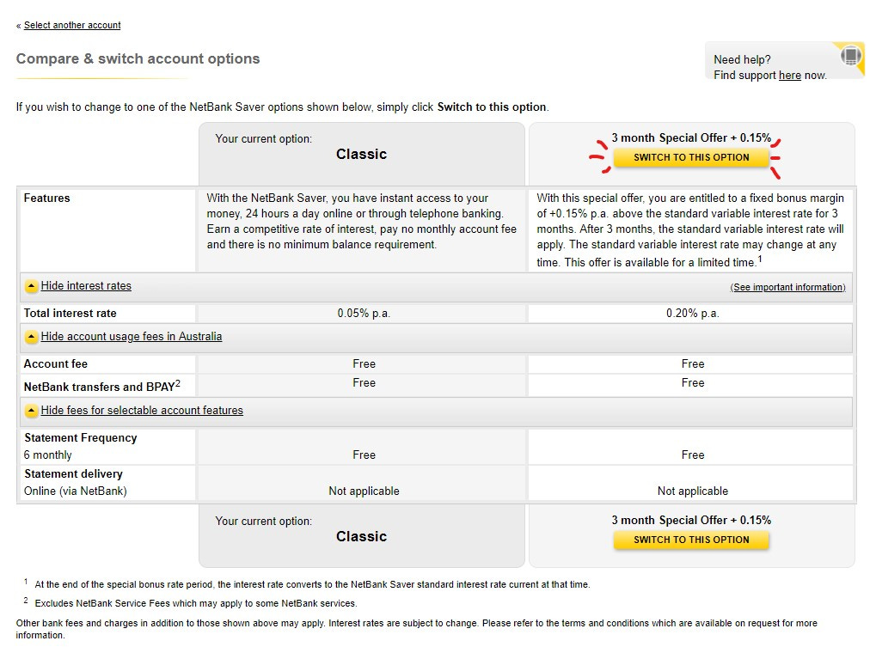Click the 'Account fee' row label
This screenshot has height=653, width=876.
click(55, 364)
